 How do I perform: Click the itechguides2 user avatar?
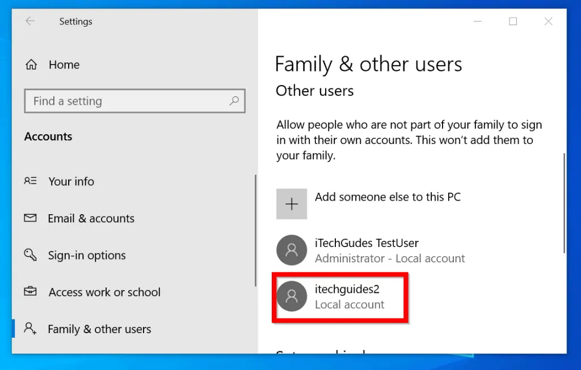pyautogui.click(x=292, y=296)
